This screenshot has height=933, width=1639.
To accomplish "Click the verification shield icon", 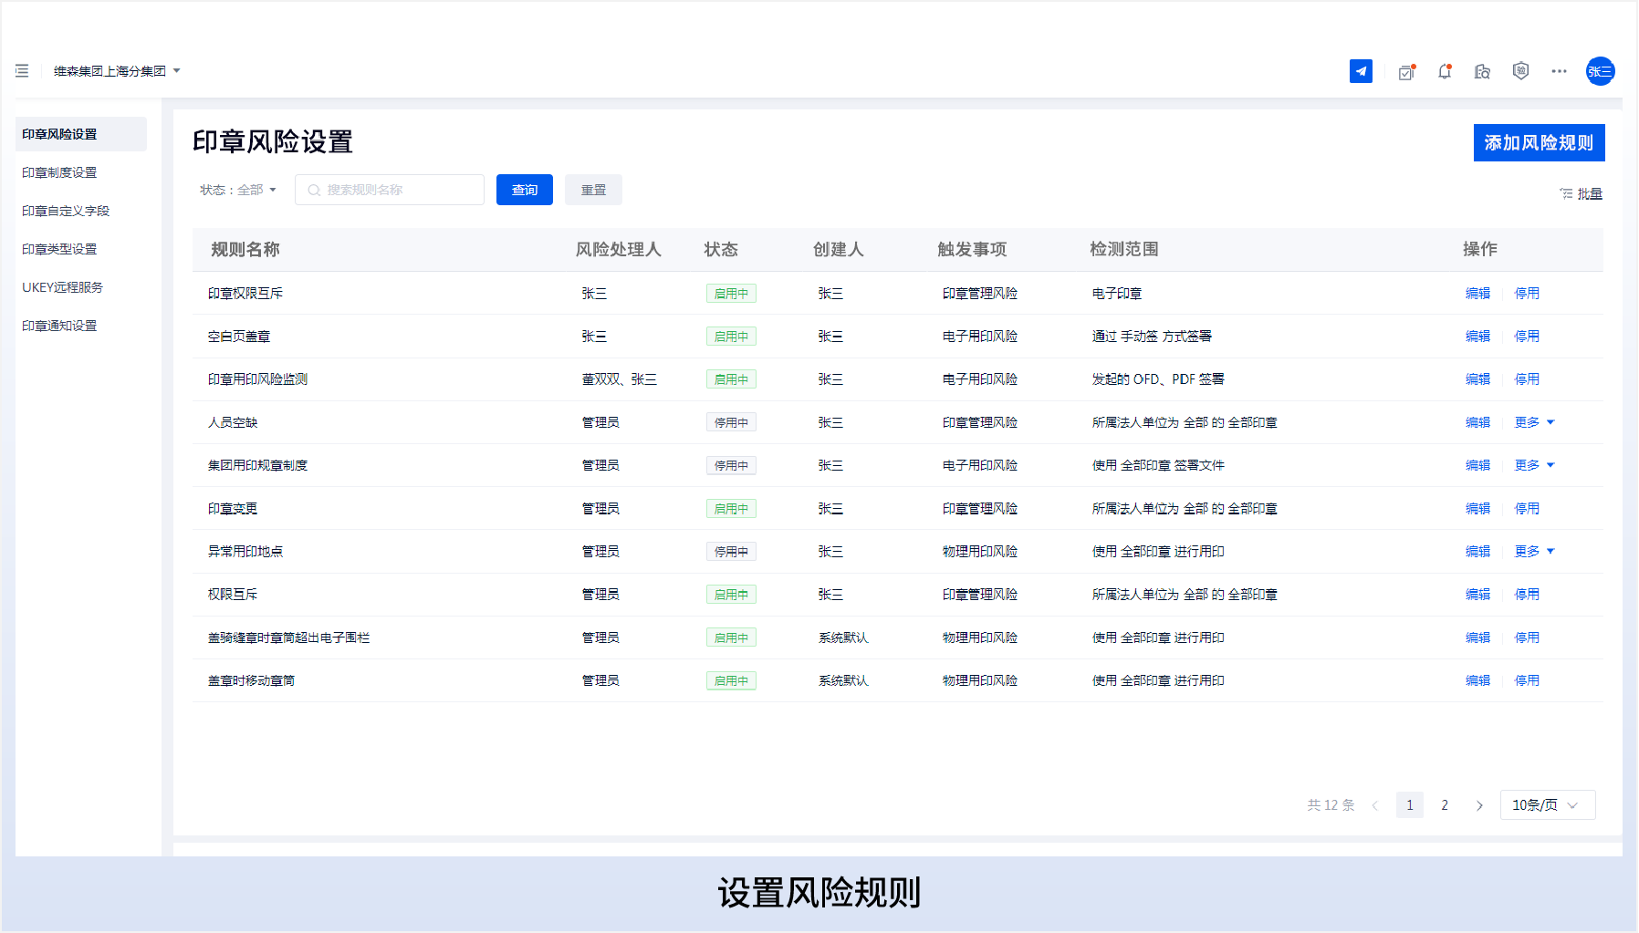I will [x=1520, y=71].
